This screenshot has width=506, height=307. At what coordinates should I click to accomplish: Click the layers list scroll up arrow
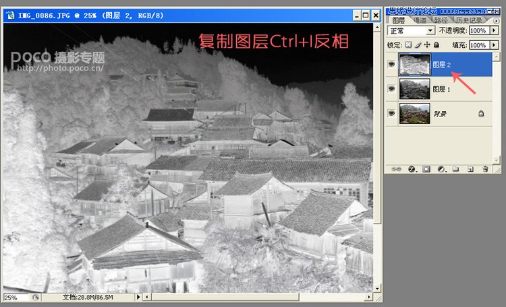tap(497, 57)
